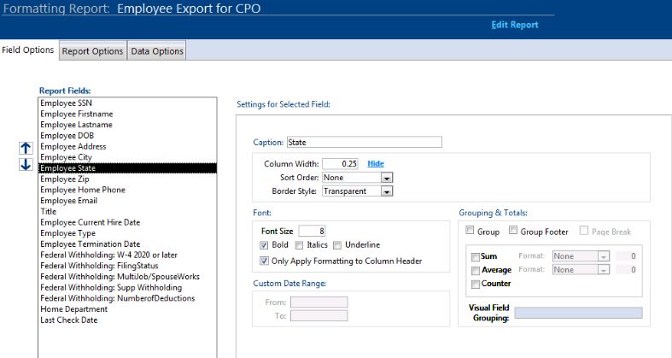
Task: Click the Custom Date Range To field
Action: (319, 316)
